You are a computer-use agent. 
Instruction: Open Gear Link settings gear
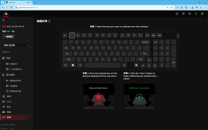pos(202,14)
